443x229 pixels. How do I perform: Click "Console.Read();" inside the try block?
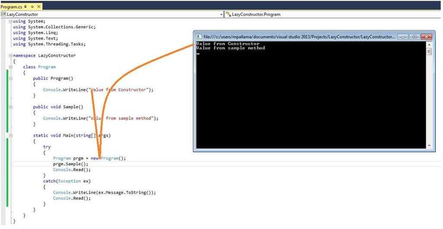(72, 170)
